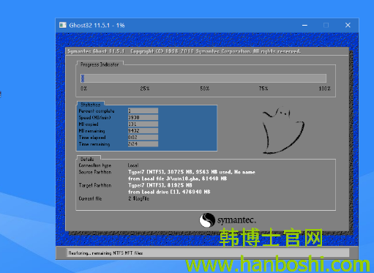
Task: Click the '25%' progress scale label
Action: coord(145,89)
